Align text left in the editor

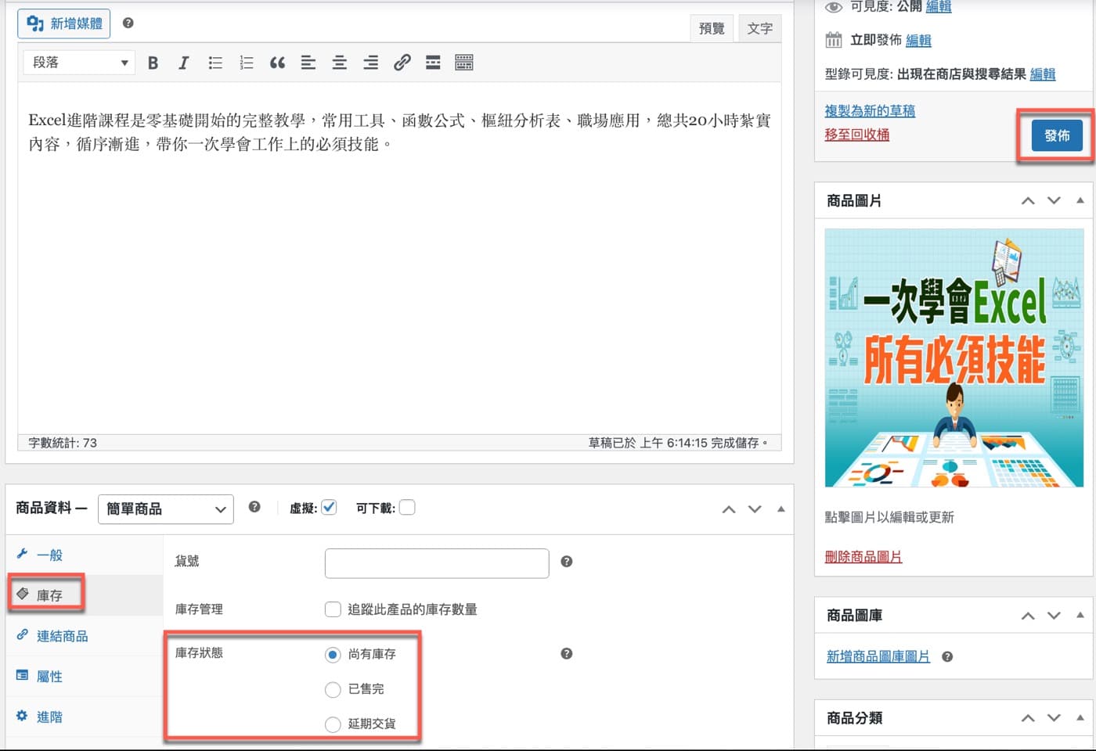308,63
